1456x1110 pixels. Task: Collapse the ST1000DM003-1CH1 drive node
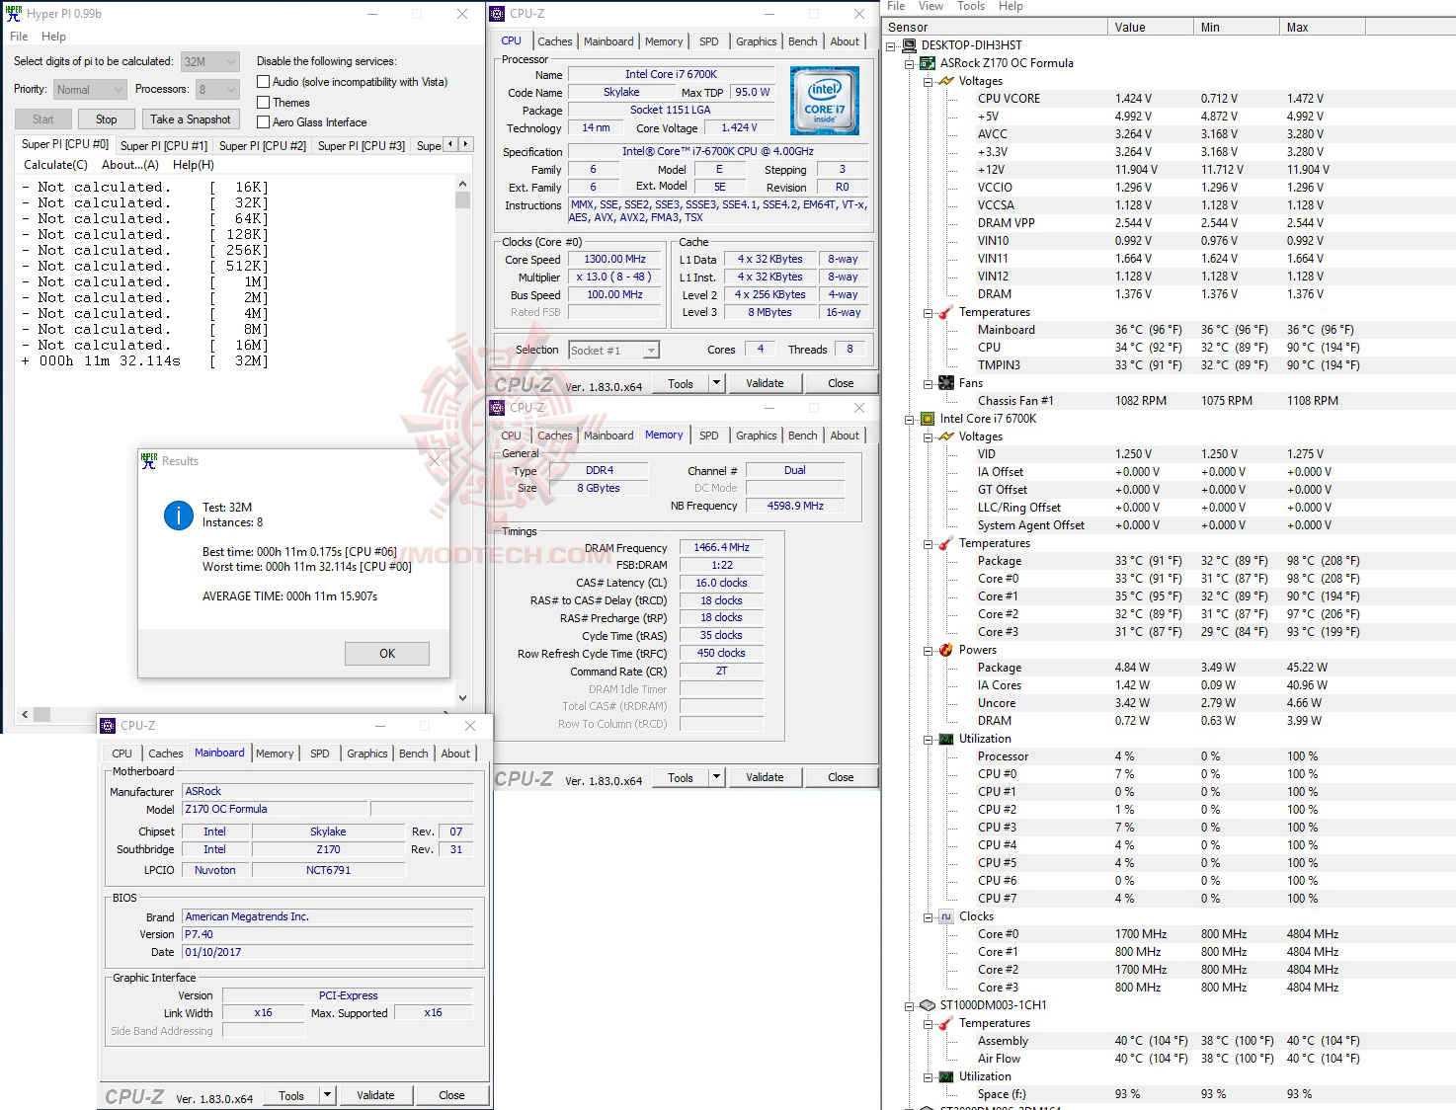coord(910,1005)
